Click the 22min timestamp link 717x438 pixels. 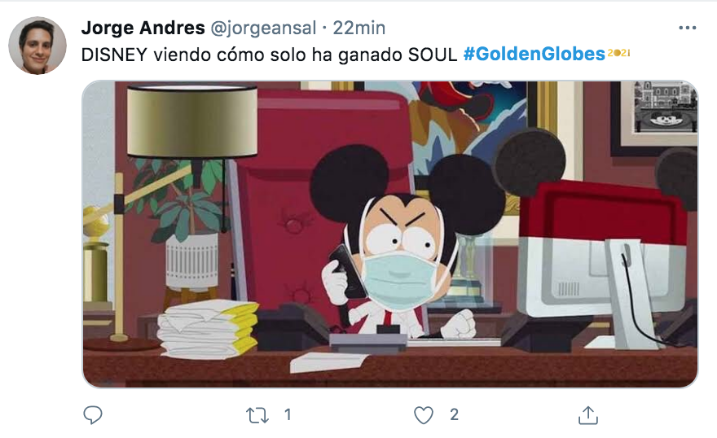pos(359,28)
